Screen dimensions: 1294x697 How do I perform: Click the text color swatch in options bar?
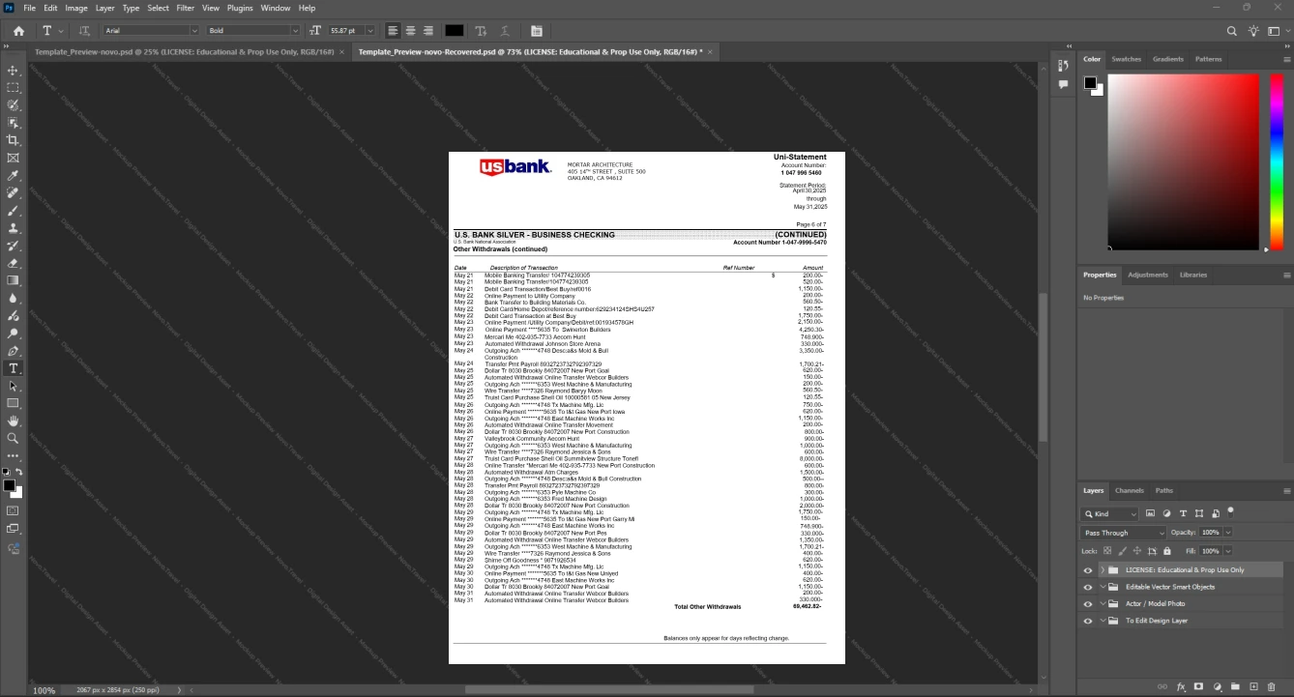click(x=454, y=31)
